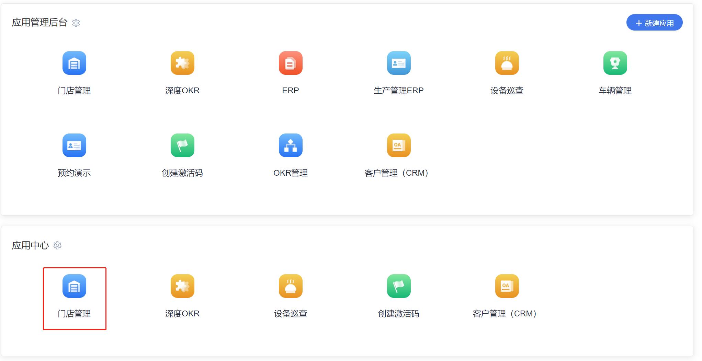Open 门店管理 icon in 应用管理后台
The image size is (702, 361).
click(74, 63)
